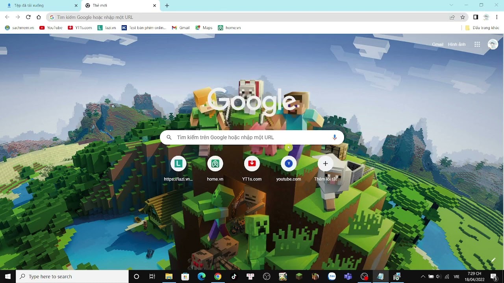Open the Google apps grid
Image resolution: width=504 pixels, height=283 pixels.
pos(477,44)
